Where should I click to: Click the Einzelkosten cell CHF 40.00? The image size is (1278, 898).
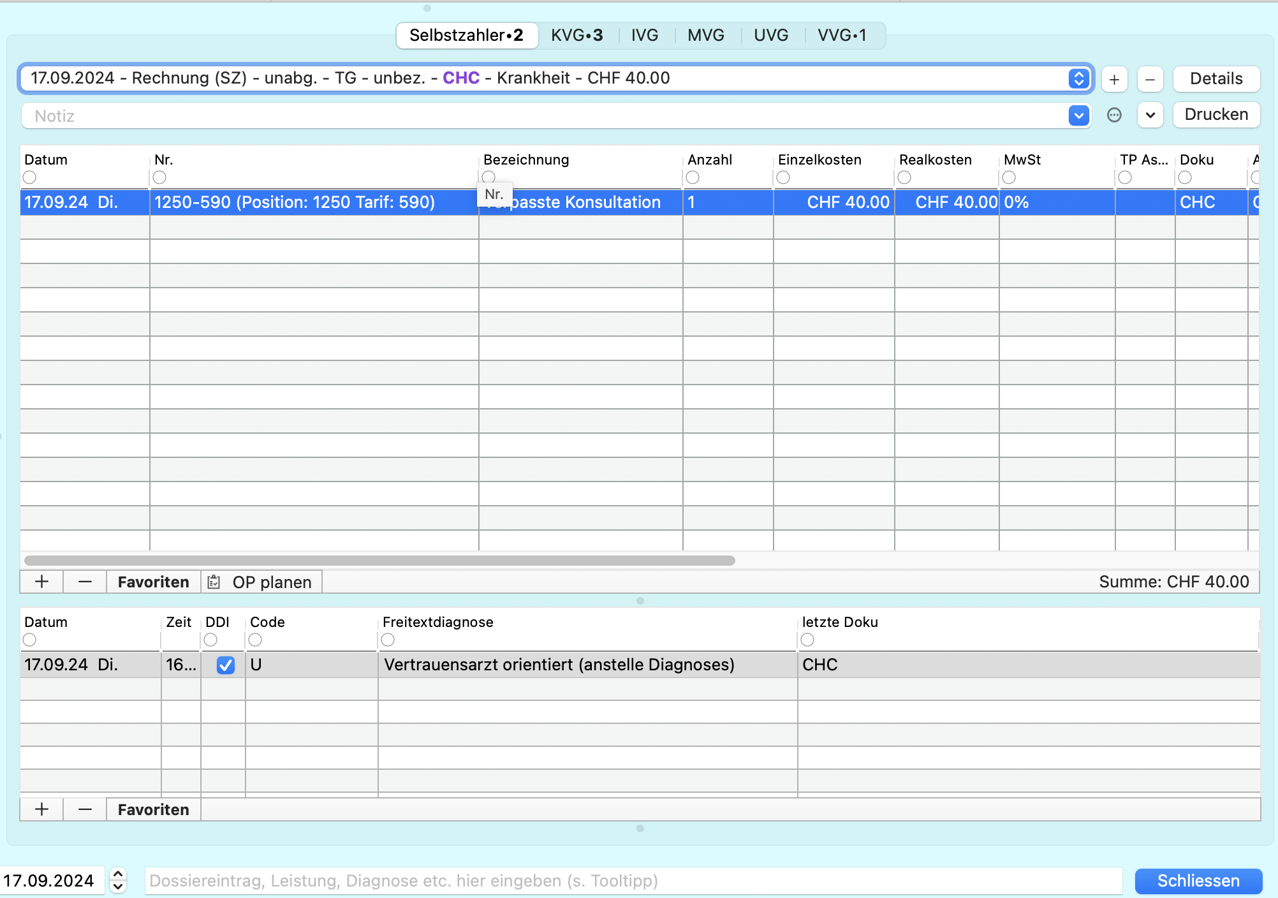tap(834, 202)
